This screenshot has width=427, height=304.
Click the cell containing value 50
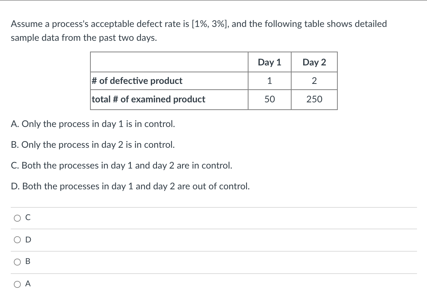tap(270, 99)
